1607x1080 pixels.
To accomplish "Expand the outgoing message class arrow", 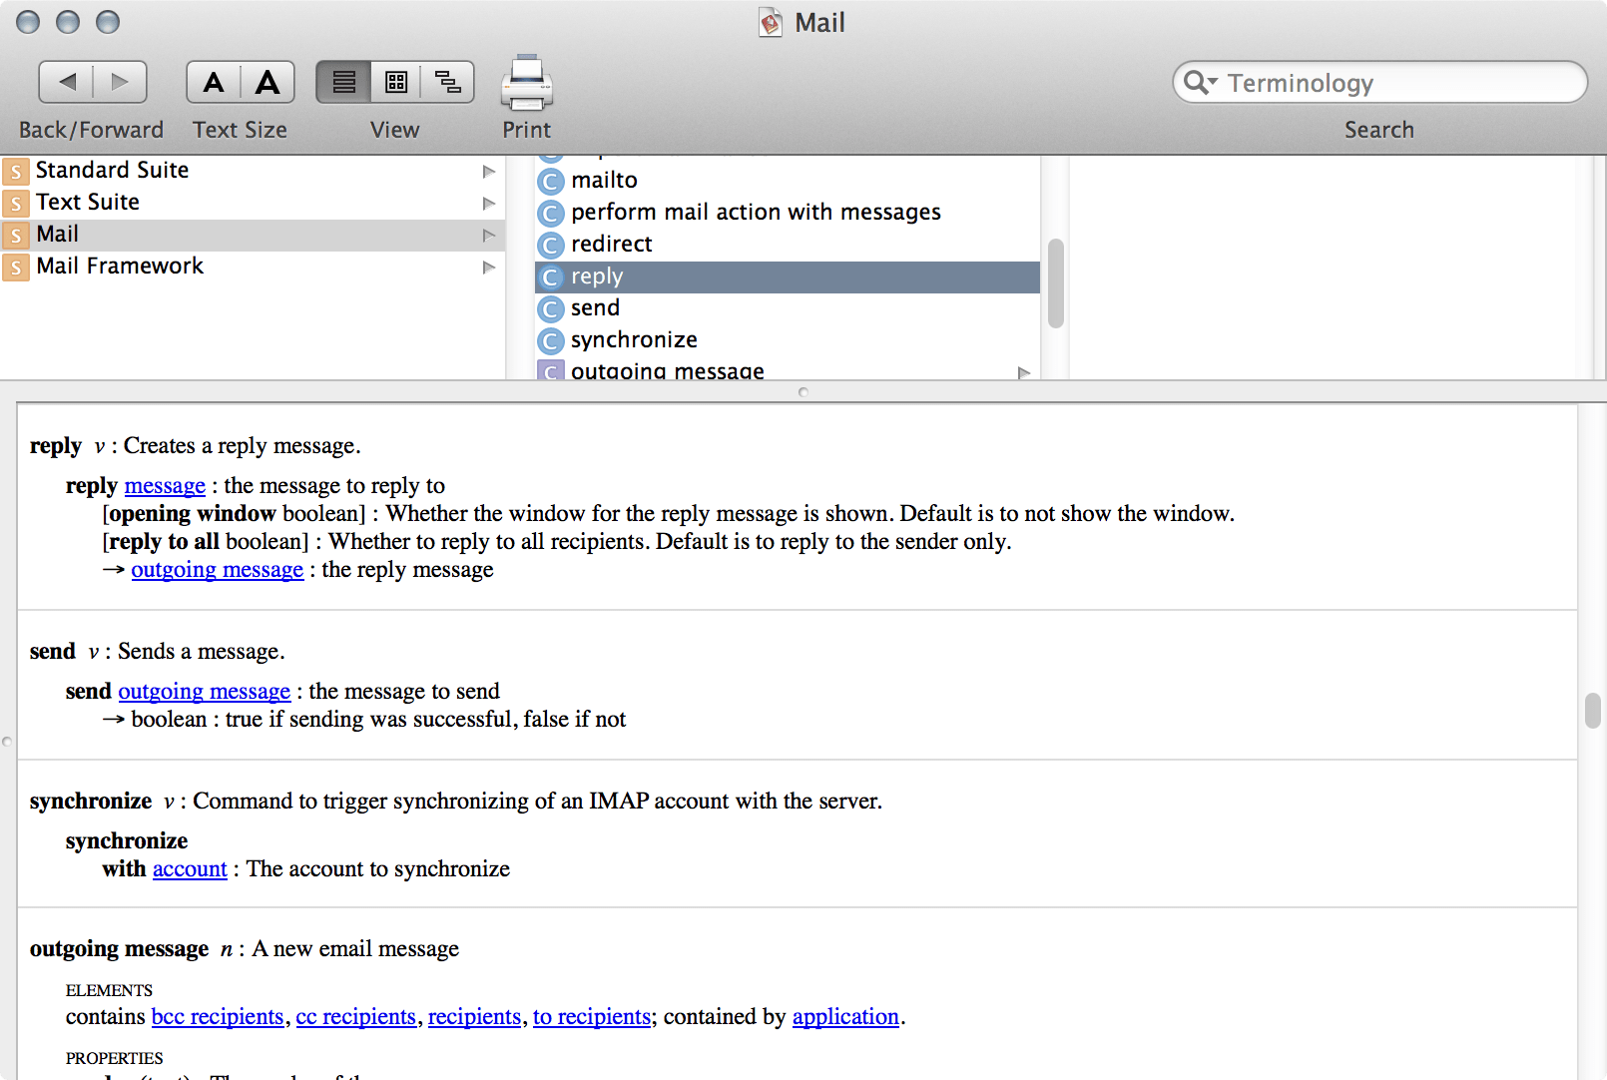I will (1023, 372).
